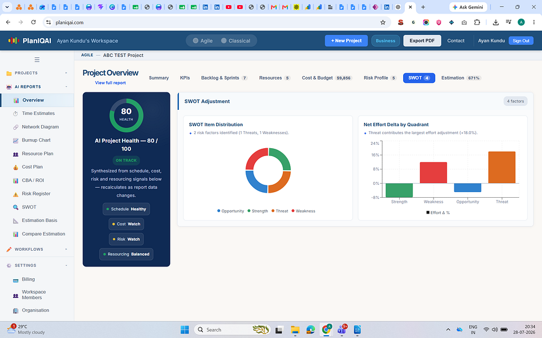
Task: Open File Explorer from the taskbar
Action: pyautogui.click(x=295, y=330)
